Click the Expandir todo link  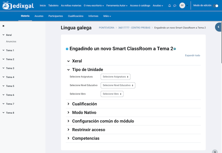(x=193, y=55)
